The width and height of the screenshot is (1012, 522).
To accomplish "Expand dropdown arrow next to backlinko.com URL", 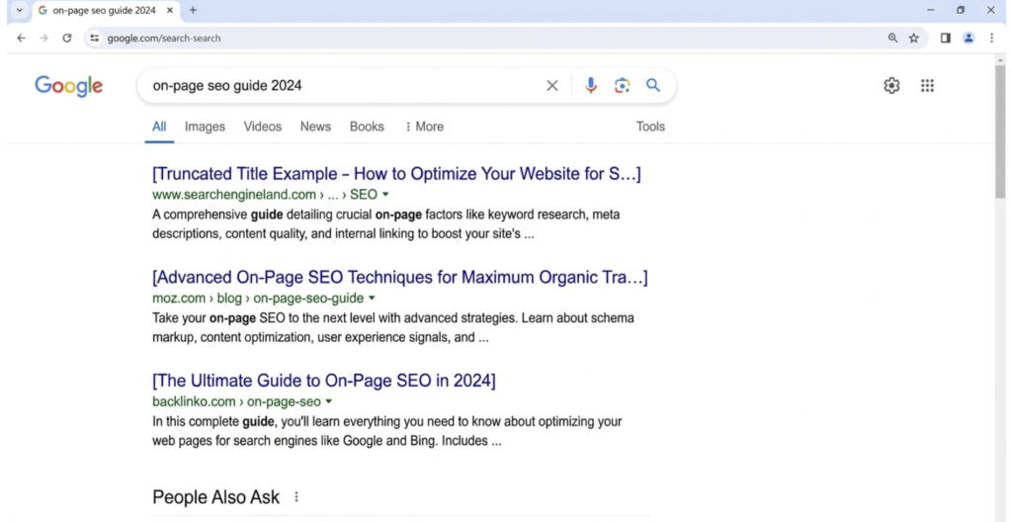I will (x=328, y=401).
